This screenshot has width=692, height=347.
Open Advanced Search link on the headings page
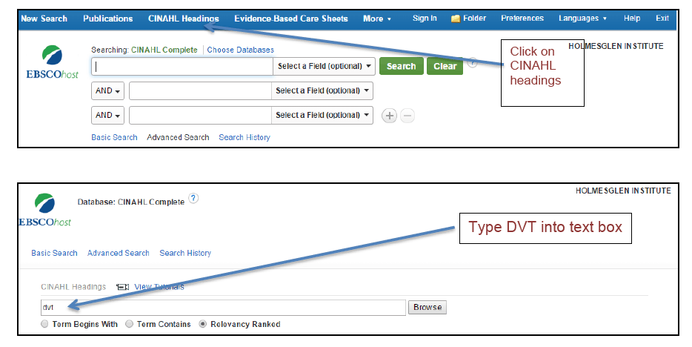[119, 253]
